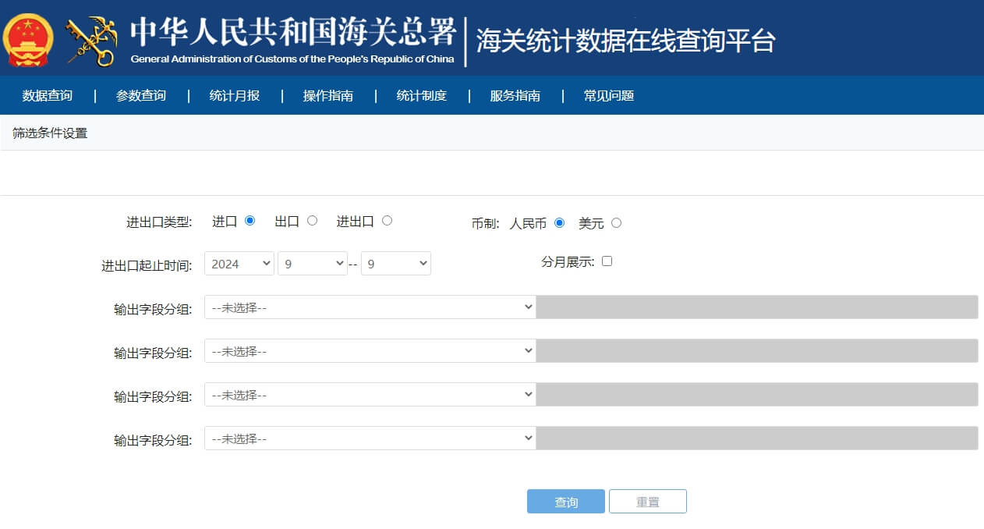Click the 进出口起止时间 label
The width and height of the screenshot is (984, 529).
pyautogui.click(x=147, y=266)
